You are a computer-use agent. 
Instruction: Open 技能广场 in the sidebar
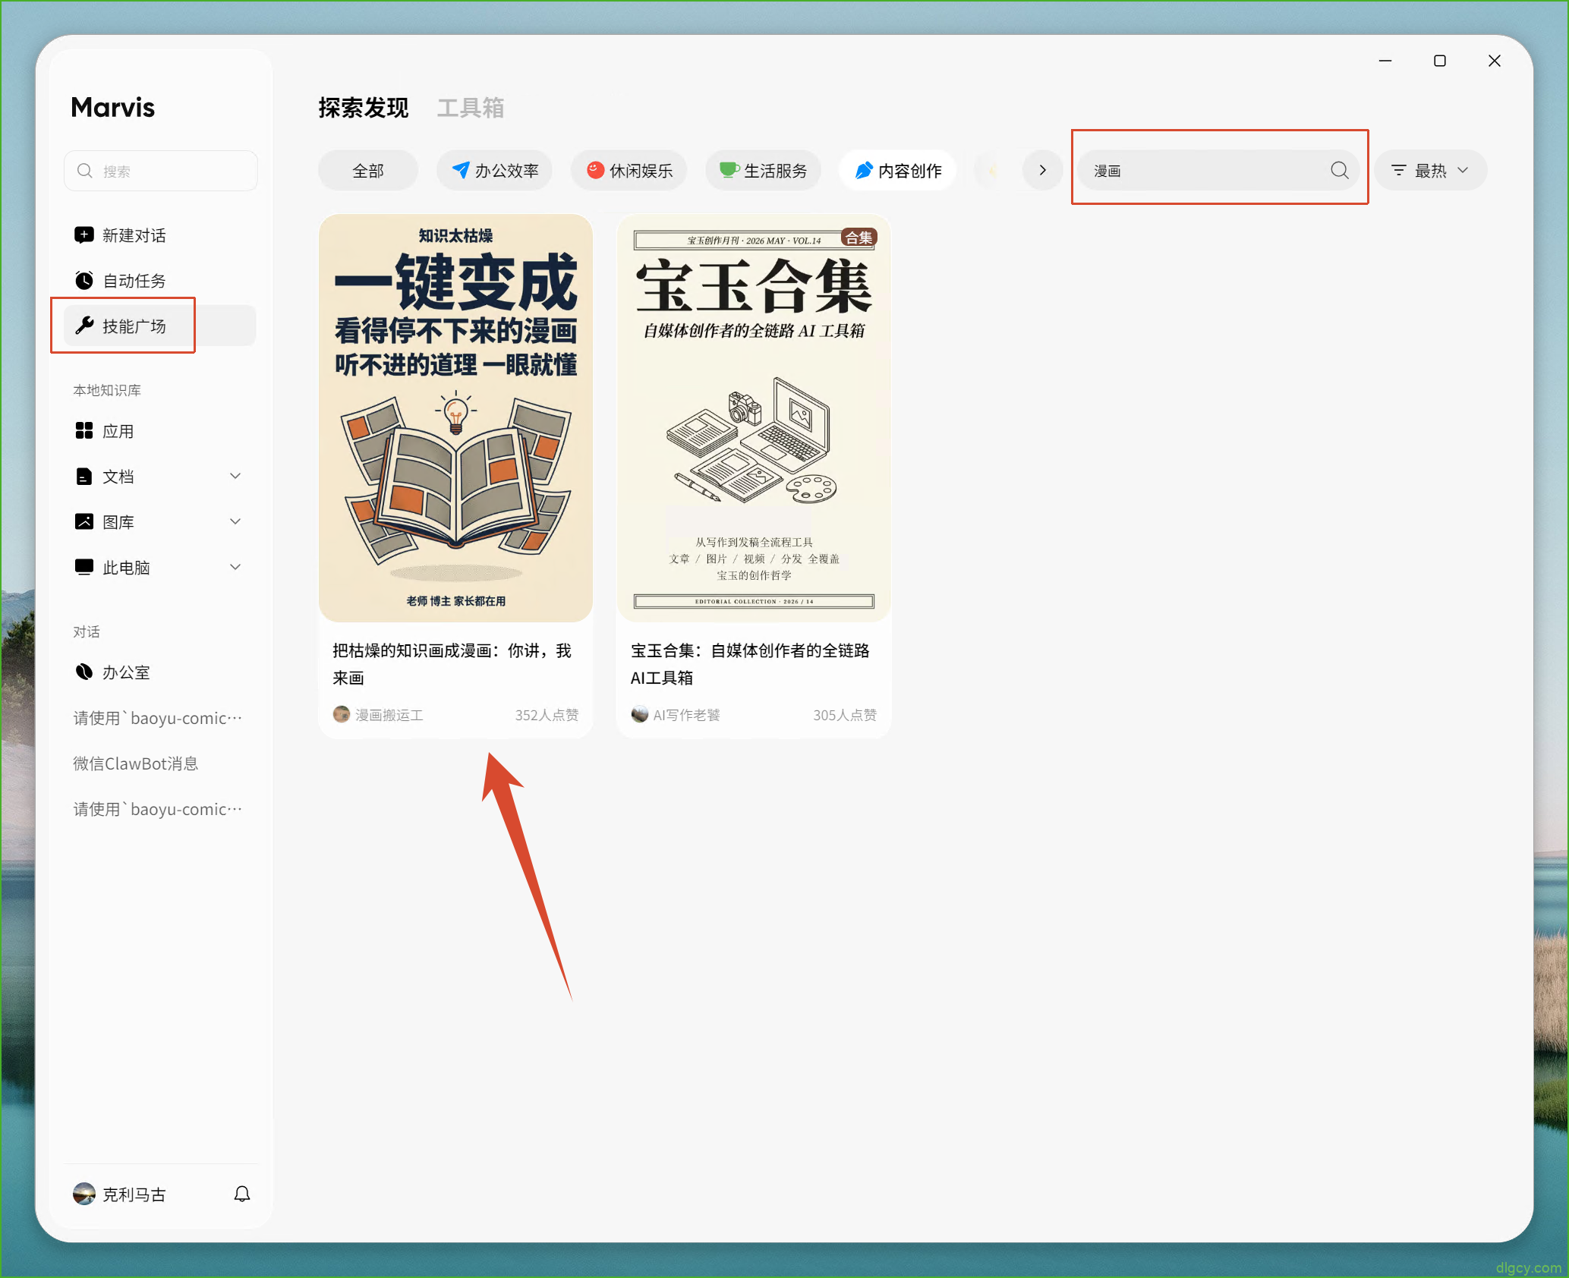point(160,326)
